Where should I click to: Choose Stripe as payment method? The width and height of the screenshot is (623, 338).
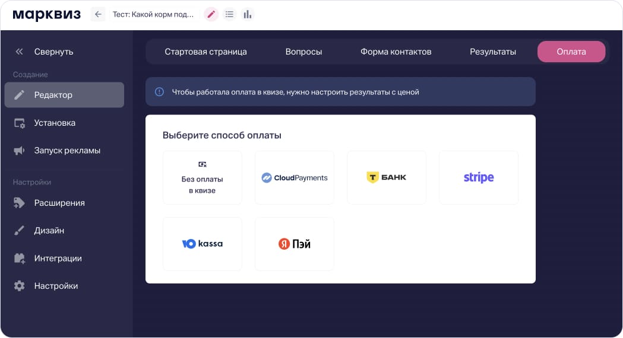click(479, 178)
